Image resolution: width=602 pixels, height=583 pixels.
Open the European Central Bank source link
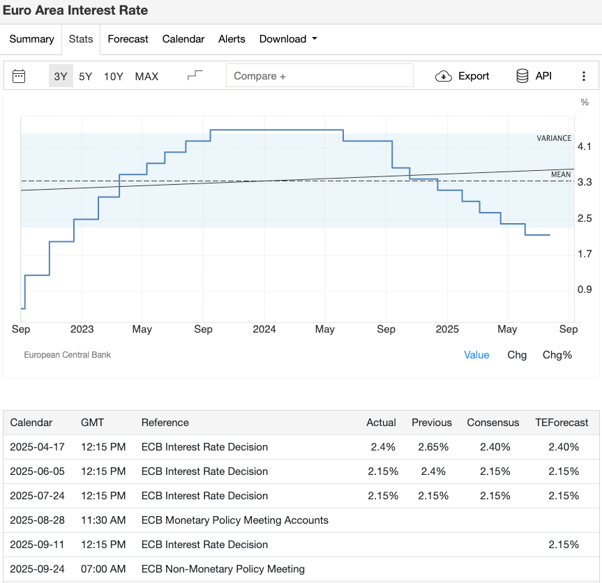(67, 354)
